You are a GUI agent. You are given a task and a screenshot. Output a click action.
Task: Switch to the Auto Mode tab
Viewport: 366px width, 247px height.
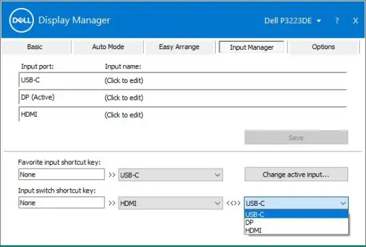coord(108,46)
